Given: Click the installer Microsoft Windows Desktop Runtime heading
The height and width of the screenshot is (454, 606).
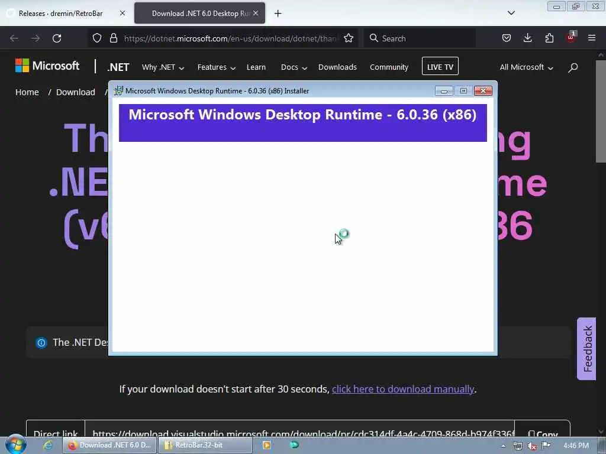Looking at the screenshot, I should [302, 115].
